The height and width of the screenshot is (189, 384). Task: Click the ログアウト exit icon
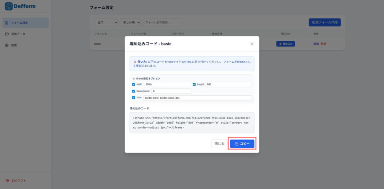(x=7, y=180)
